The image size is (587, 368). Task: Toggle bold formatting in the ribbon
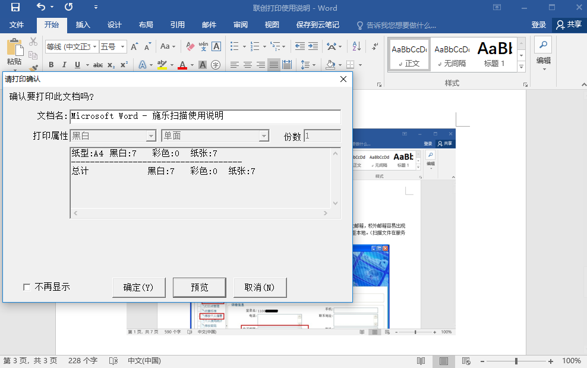pos(51,65)
